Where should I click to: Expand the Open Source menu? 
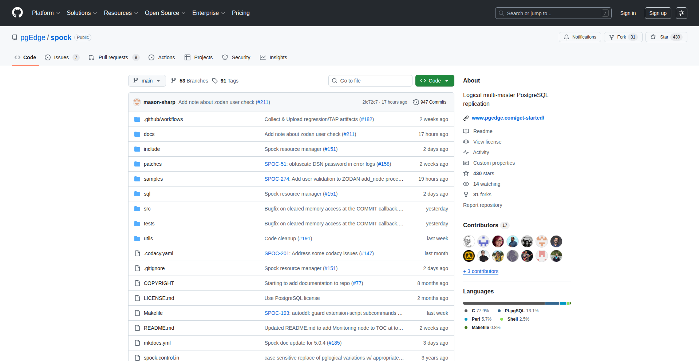(165, 13)
